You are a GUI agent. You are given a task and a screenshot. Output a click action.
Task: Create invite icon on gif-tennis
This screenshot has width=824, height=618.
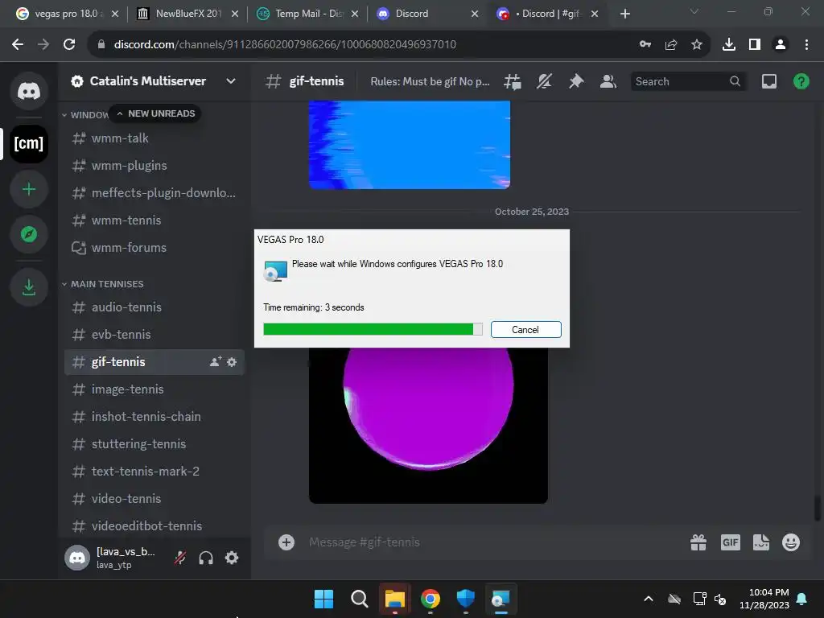[x=216, y=361]
